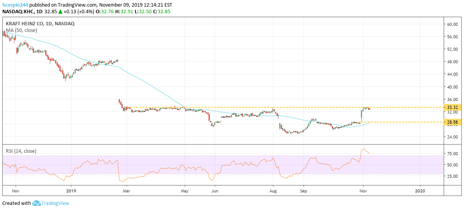Click the Mar label on time axis

click(x=127, y=191)
